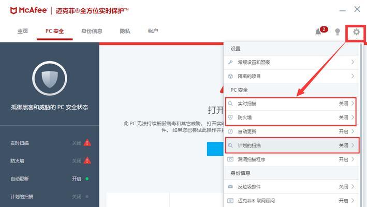This screenshot has width=367, height=207.
Task: Expand chevron on 隔离的项目 row
Action: pos(353,76)
